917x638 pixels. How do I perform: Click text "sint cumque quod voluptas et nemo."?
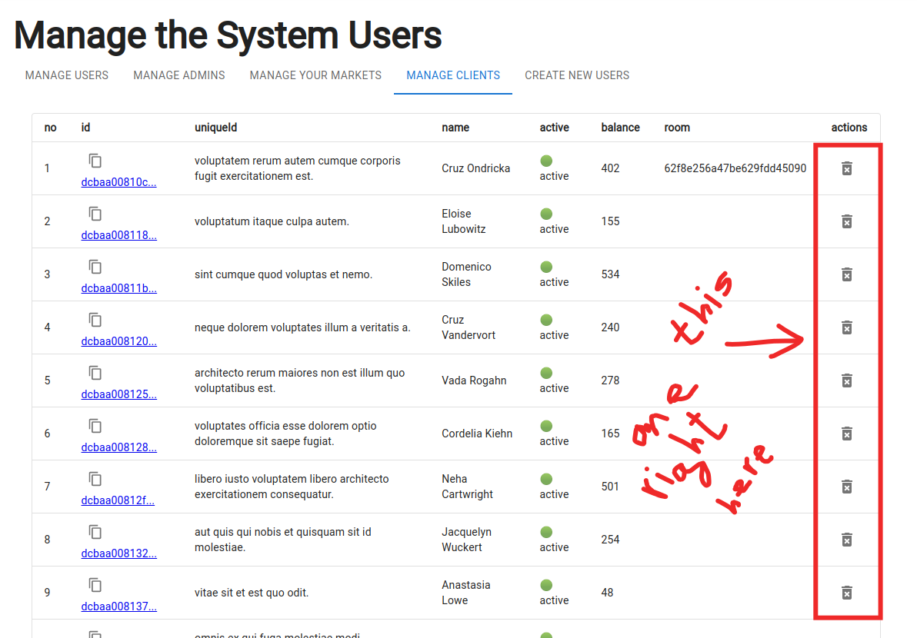(284, 274)
